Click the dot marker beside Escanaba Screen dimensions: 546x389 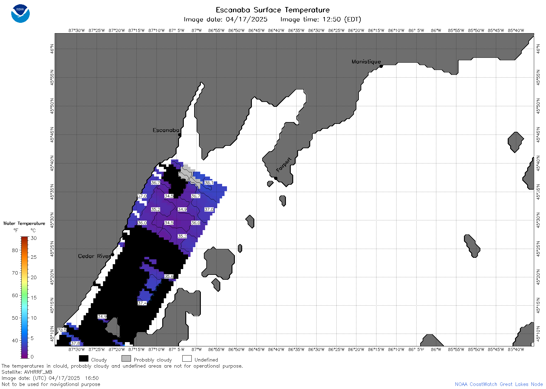coord(180,135)
